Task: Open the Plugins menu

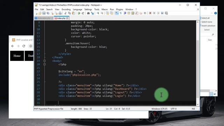Action: tap(120, 9)
